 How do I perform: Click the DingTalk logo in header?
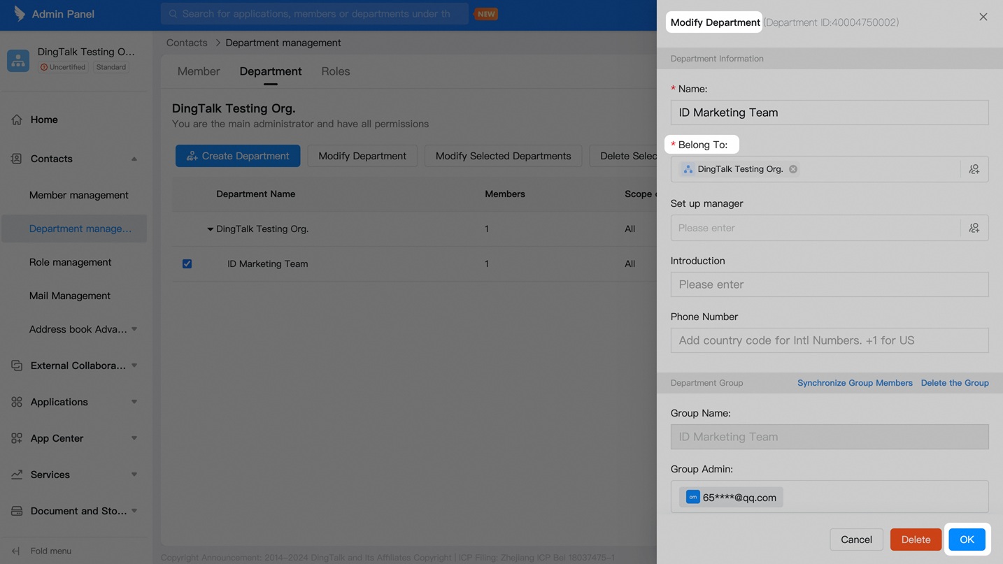click(x=20, y=13)
